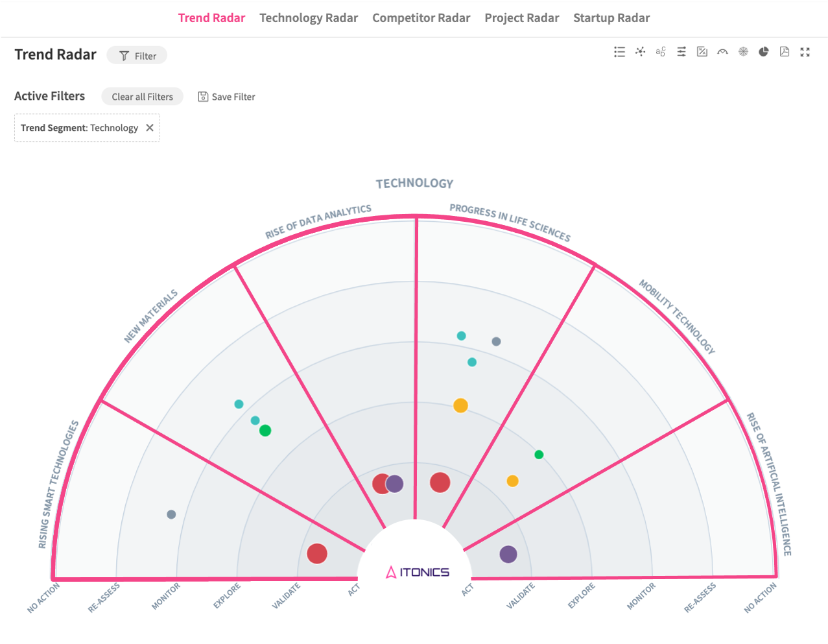
Task: Open the sliders settings icon
Action: 681,52
